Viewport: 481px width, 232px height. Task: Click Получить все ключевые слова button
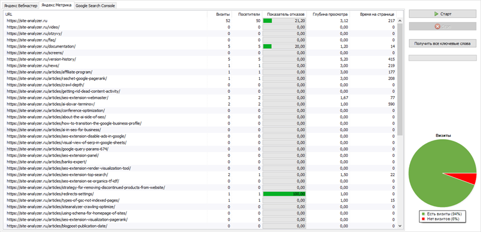[x=442, y=43]
